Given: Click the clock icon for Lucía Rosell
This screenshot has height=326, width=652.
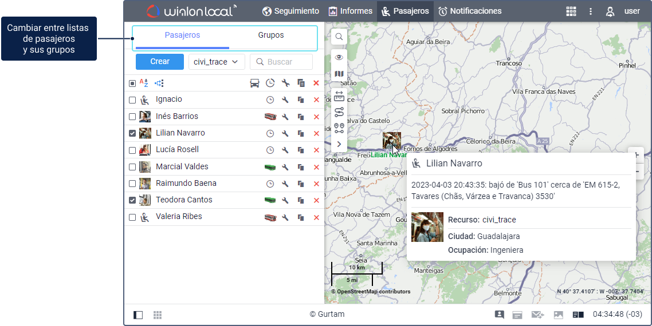Looking at the screenshot, I should click(x=270, y=150).
